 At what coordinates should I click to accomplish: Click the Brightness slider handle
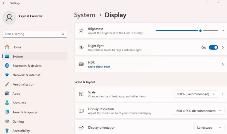coord(200,31)
